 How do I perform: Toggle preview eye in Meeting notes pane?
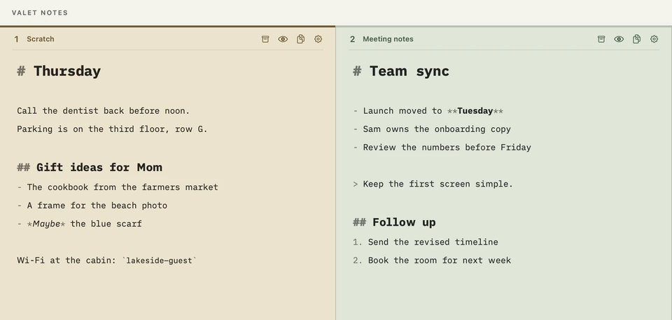coord(619,39)
